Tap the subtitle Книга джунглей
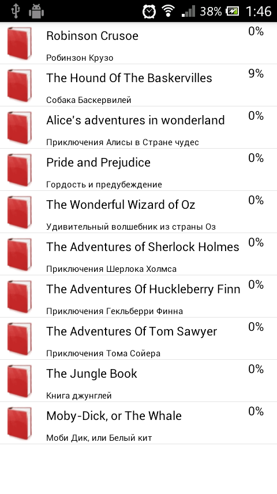 [x=79, y=396]
